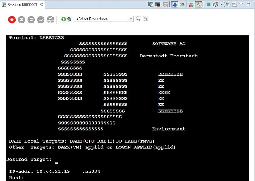Click the IP address 10.64.21.19

click(53, 171)
